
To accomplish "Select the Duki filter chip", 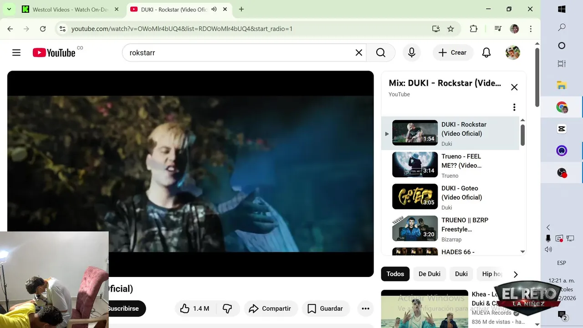I will click(461, 274).
